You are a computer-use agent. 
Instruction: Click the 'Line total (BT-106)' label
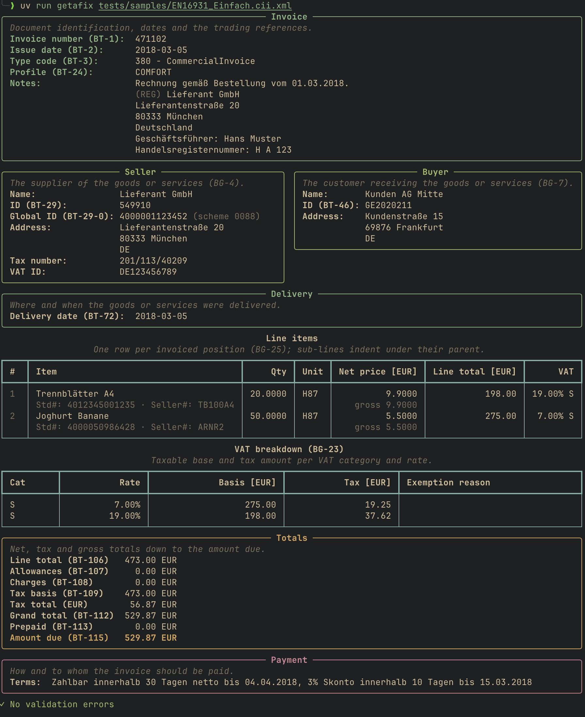(x=59, y=560)
